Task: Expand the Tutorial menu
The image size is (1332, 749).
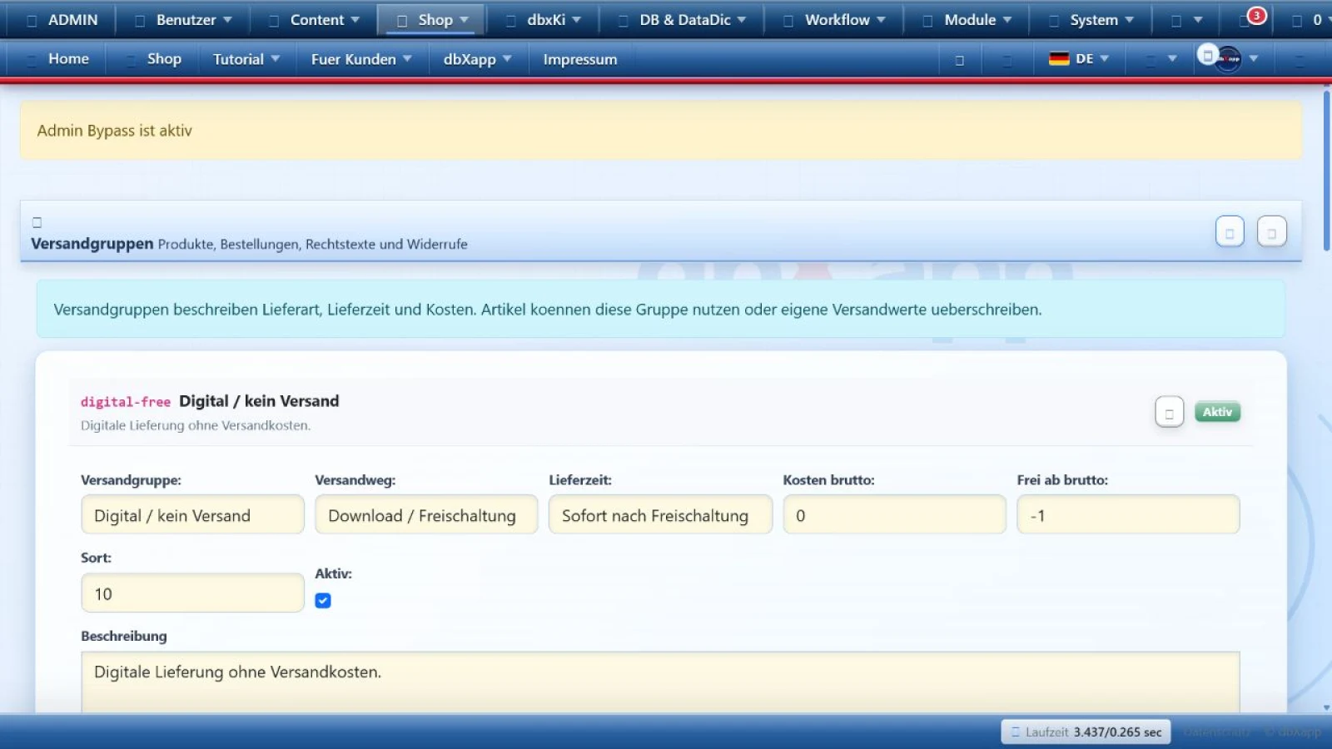Action: coord(246,59)
